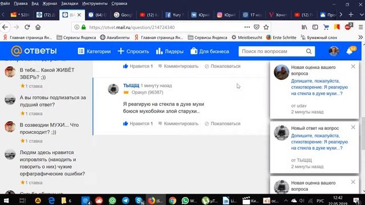This screenshot has width=365, height=205.
Task: Open Telegram from the taskbar
Action: click(125, 200)
